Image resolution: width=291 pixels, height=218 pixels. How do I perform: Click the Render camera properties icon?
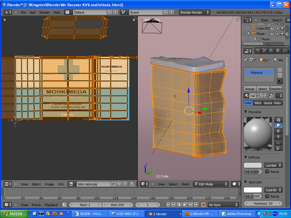click(258, 51)
